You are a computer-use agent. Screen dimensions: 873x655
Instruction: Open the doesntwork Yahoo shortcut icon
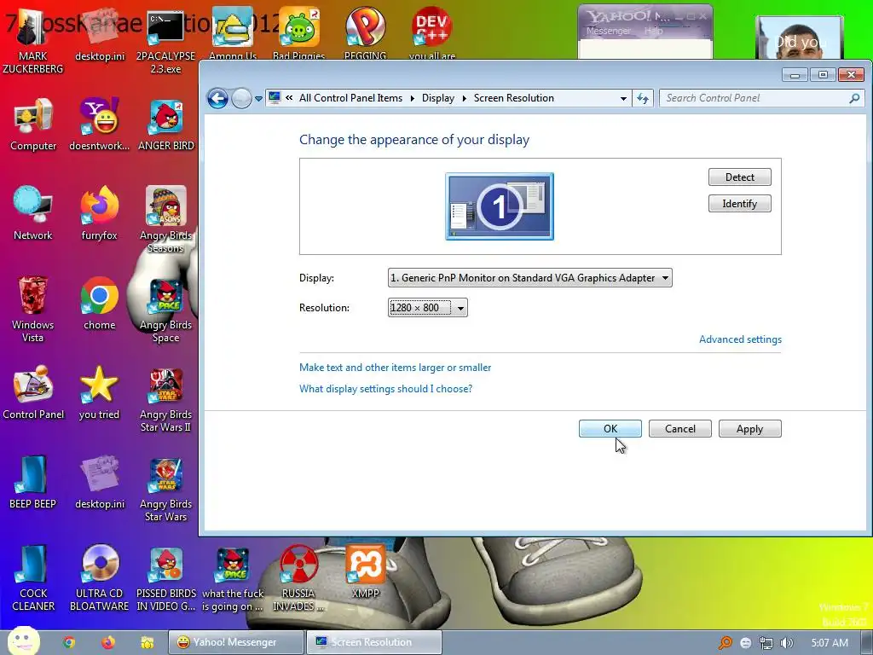point(99,125)
